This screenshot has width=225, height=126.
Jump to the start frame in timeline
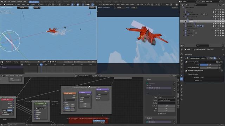coord(44,62)
